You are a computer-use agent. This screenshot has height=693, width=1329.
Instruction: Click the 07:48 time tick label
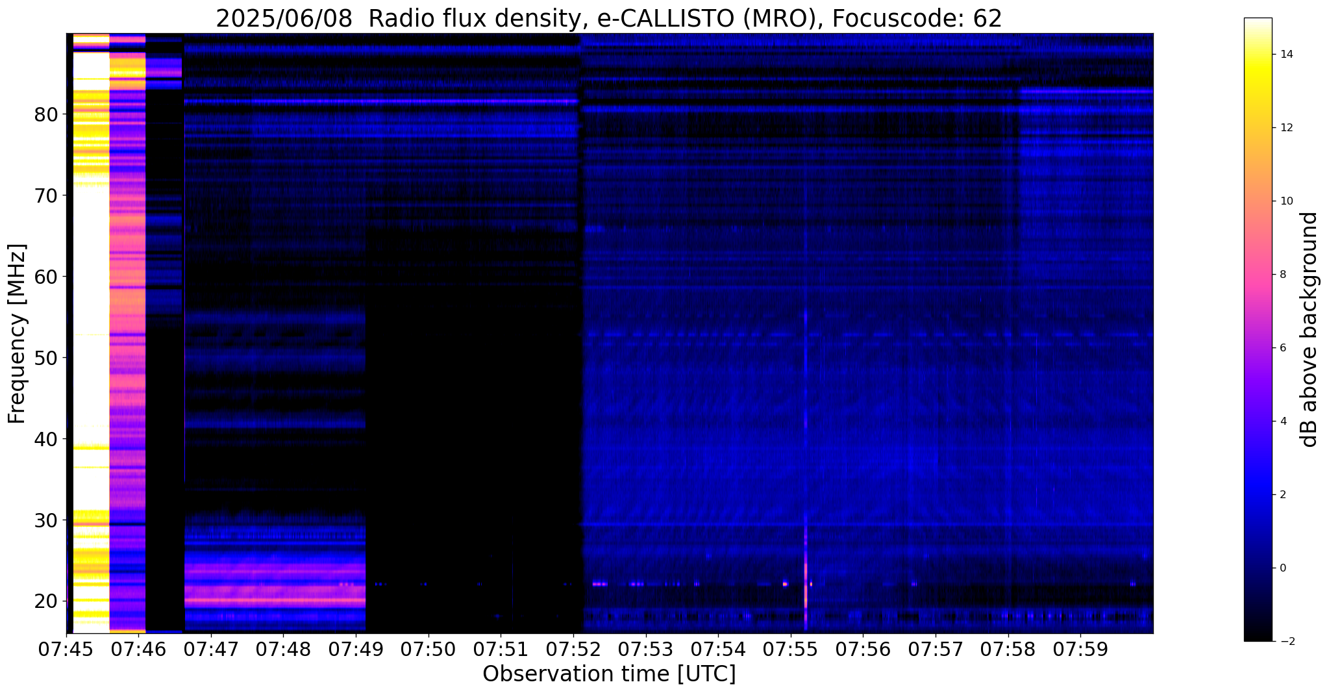click(284, 649)
